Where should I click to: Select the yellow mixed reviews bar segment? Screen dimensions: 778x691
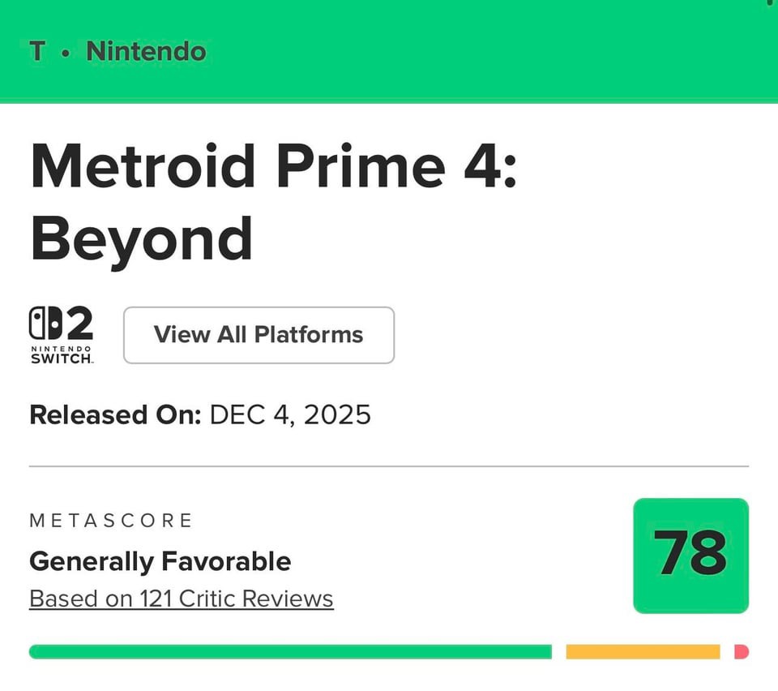click(643, 651)
